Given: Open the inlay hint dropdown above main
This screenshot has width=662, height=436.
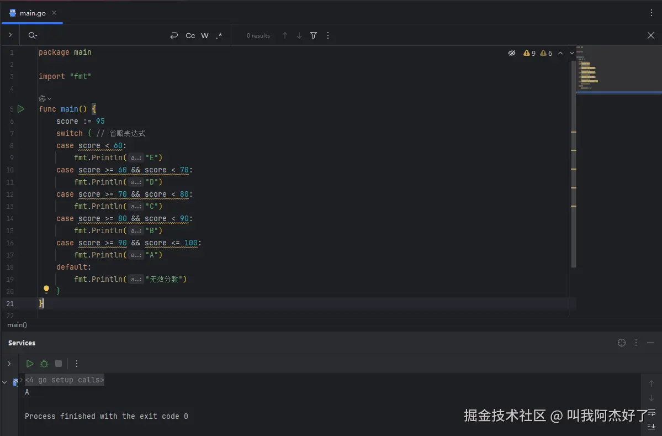Looking at the screenshot, I should point(45,98).
